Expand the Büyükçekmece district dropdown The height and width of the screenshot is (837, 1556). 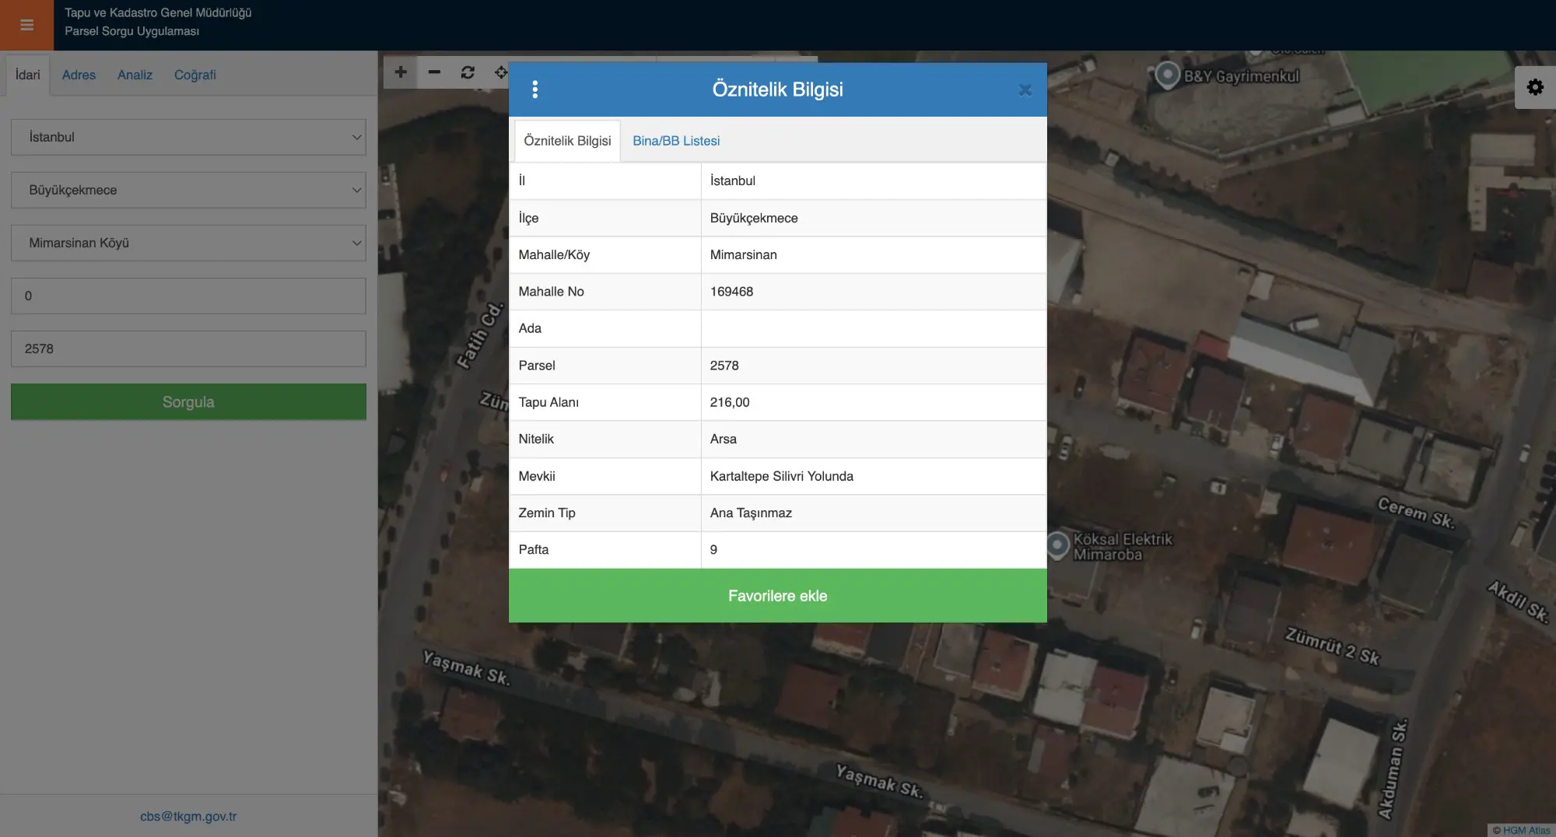tap(188, 190)
